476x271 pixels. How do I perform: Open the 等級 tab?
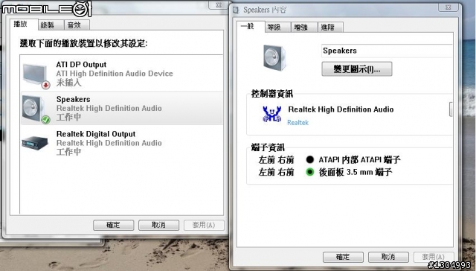coord(277,28)
